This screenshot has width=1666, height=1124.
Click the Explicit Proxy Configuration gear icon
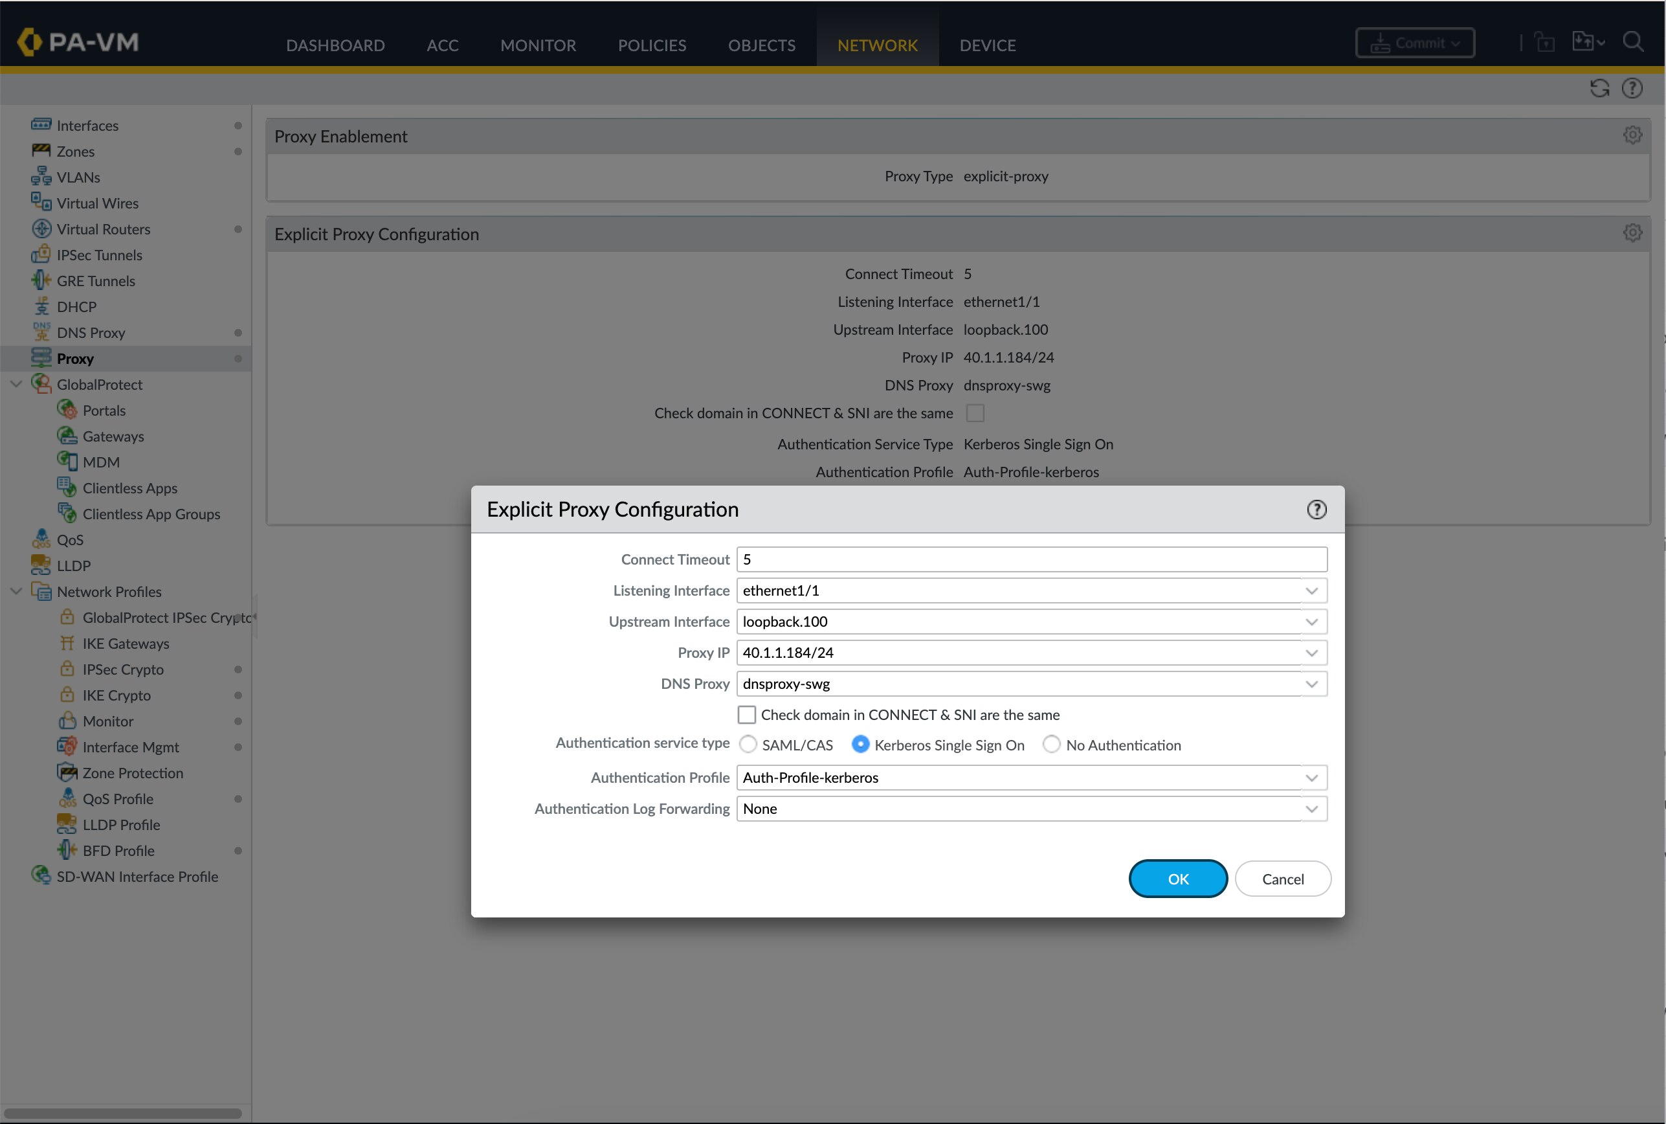(1632, 232)
